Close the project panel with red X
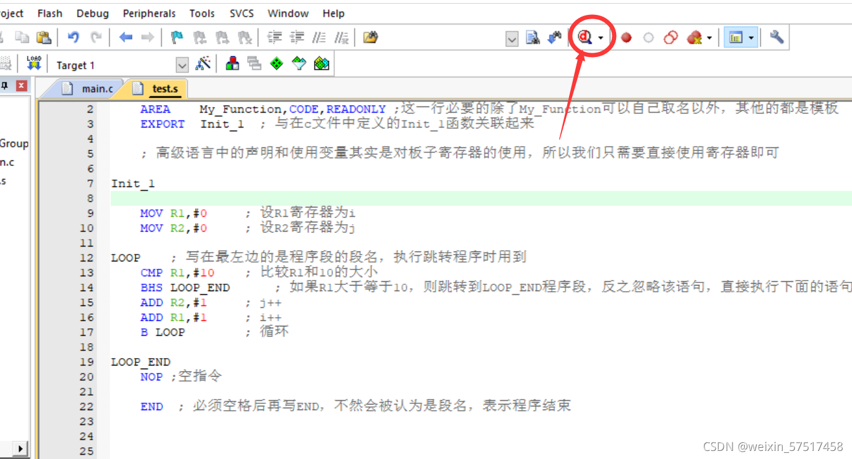The image size is (852, 459). coord(22,85)
